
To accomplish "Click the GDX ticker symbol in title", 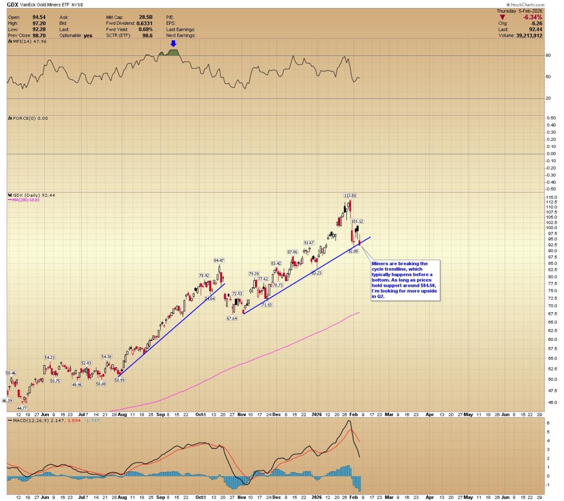I will pos(13,4).
